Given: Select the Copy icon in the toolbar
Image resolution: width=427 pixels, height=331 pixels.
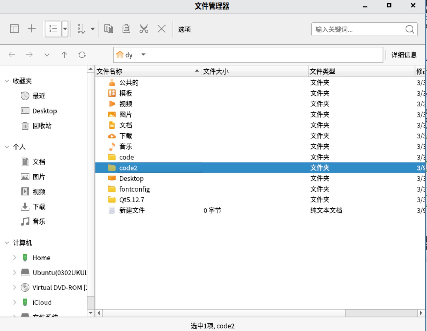Looking at the screenshot, I should [108, 29].
